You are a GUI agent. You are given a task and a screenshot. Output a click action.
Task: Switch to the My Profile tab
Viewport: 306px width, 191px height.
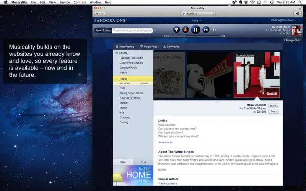[x=171, y=47]
